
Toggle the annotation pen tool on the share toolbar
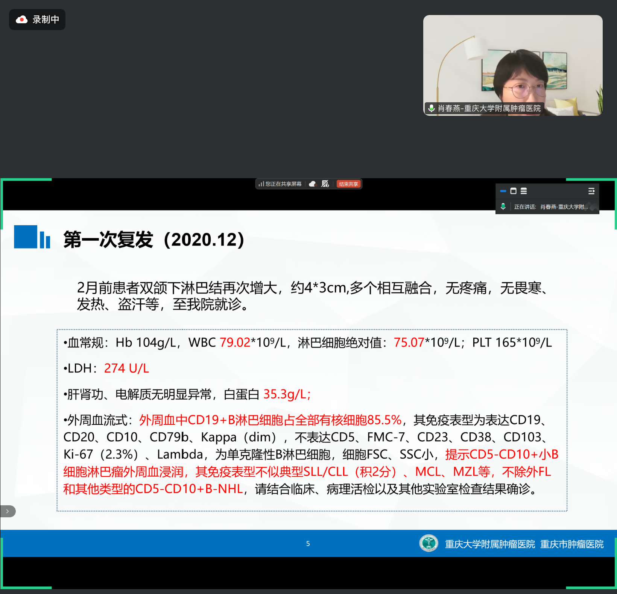(x=325, y=184)
